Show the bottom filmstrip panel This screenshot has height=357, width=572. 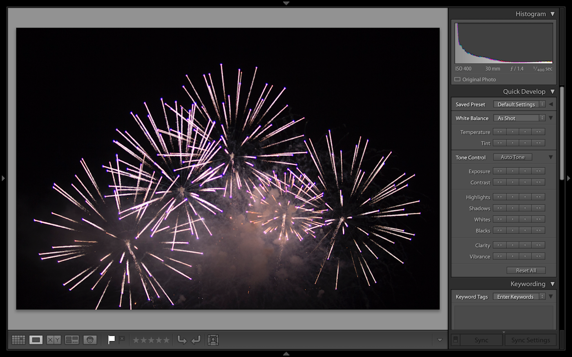pyautogui.click(x=286, y=354)
